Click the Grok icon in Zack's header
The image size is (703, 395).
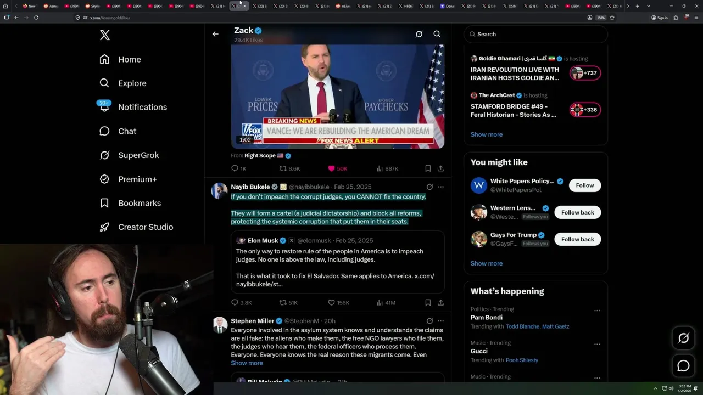tap(419, 34)
